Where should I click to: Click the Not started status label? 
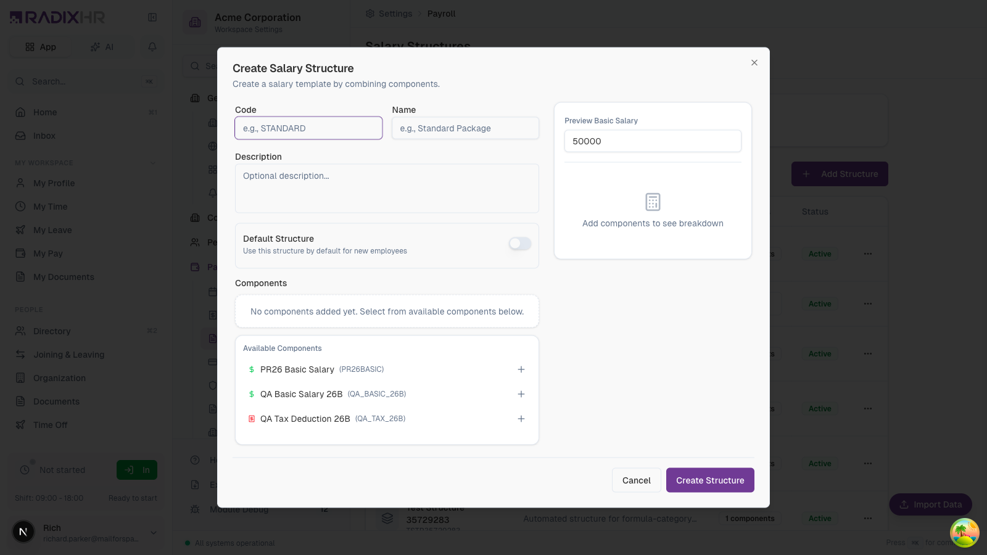[62, 470]
